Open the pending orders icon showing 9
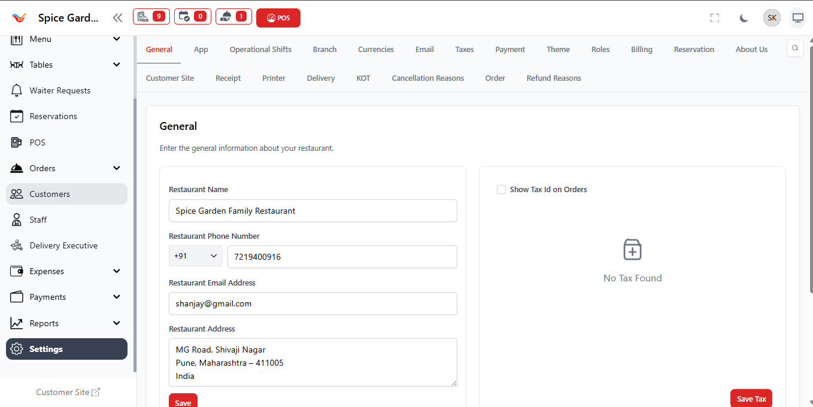The image size is (813, 407). point(151,17)
